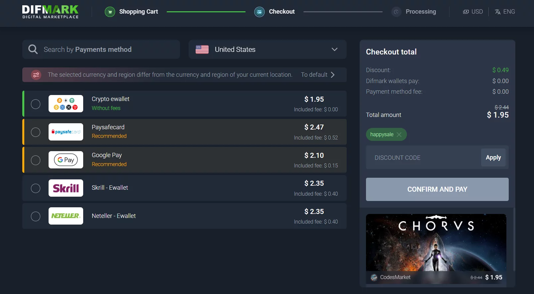Screen dimensions: 534x294
Task: Click the Paysafecard logo
Action: tap(66, 132)
